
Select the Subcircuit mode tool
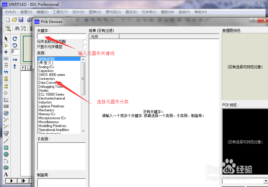6,79
